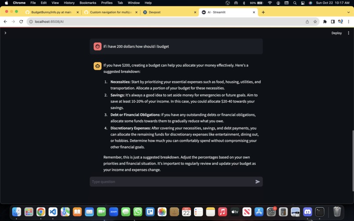Toggle the Chrome side panel
The image size is (354, 221).
333,21
